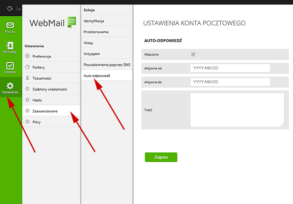Click the WebMail logo text
Screen dimensions: 293x204
47,23
